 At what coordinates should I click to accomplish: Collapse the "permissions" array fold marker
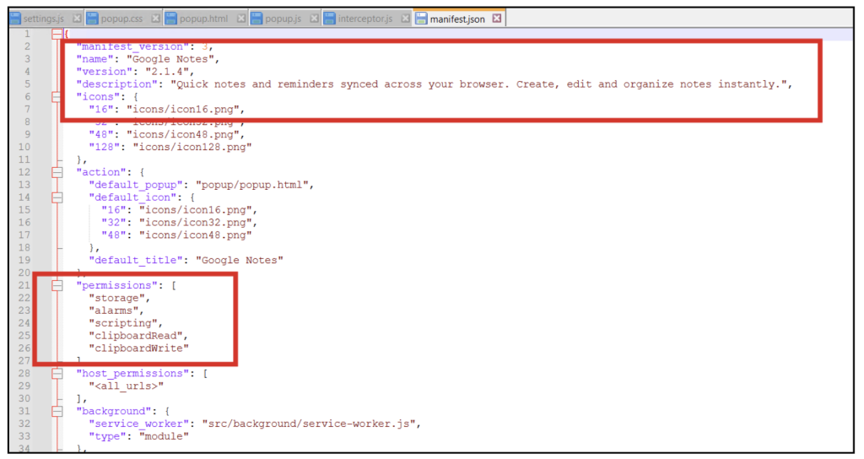57,285
